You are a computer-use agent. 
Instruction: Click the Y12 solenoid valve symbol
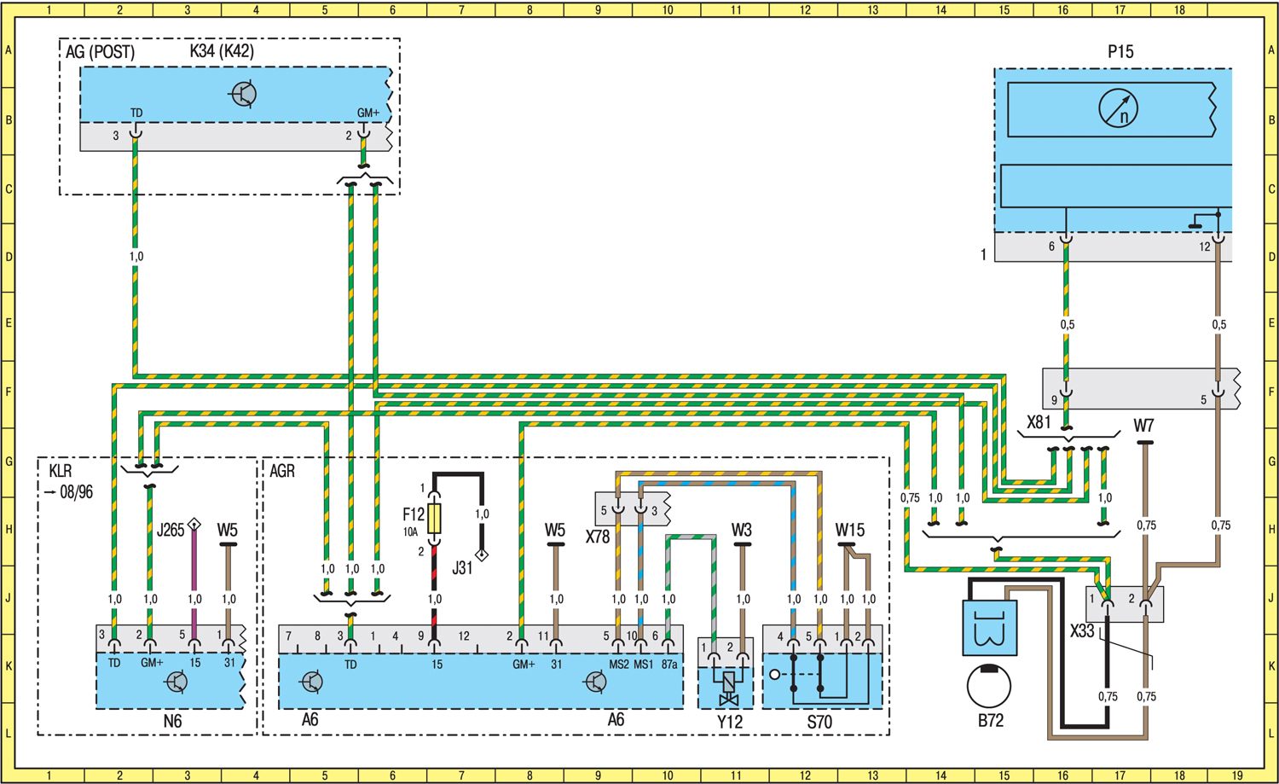(x=728, y=688)
